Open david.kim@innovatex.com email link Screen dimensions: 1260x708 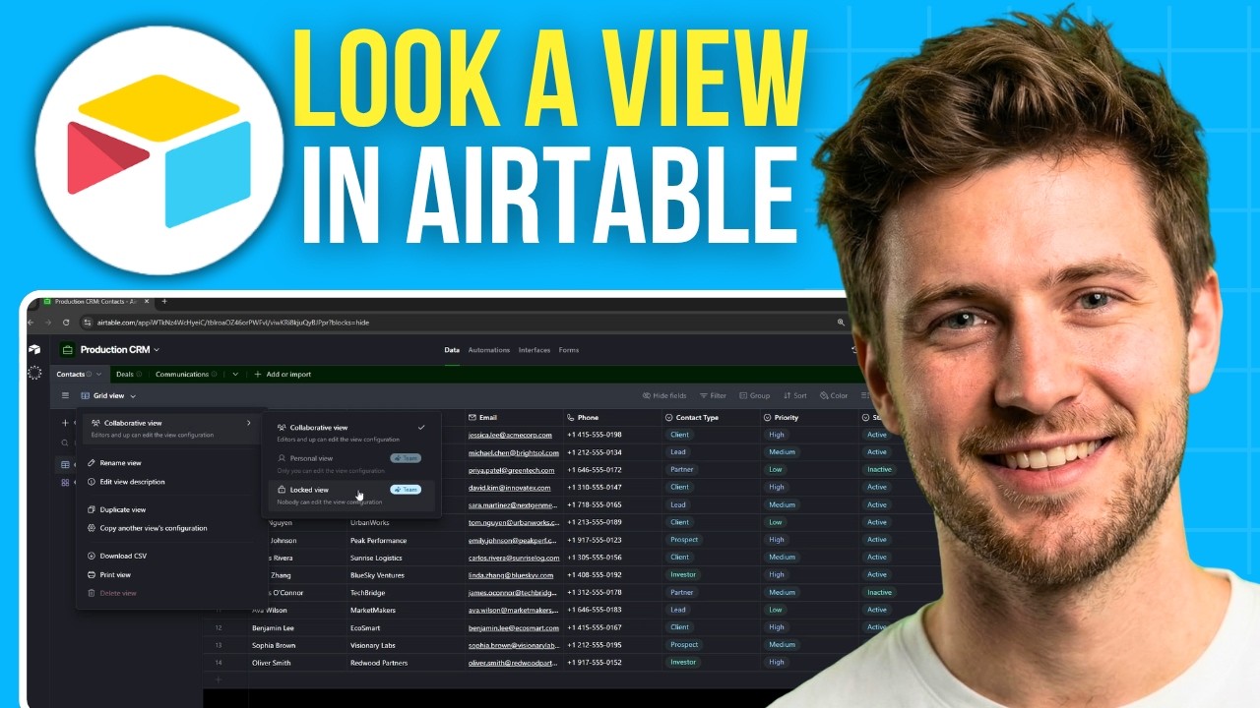(x=509, y=488)
